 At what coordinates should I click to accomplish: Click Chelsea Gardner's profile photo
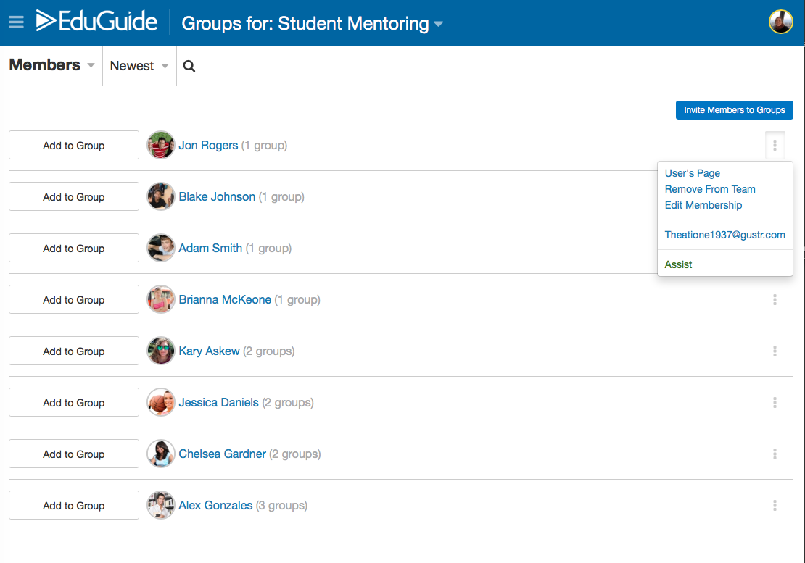point(161,454)
